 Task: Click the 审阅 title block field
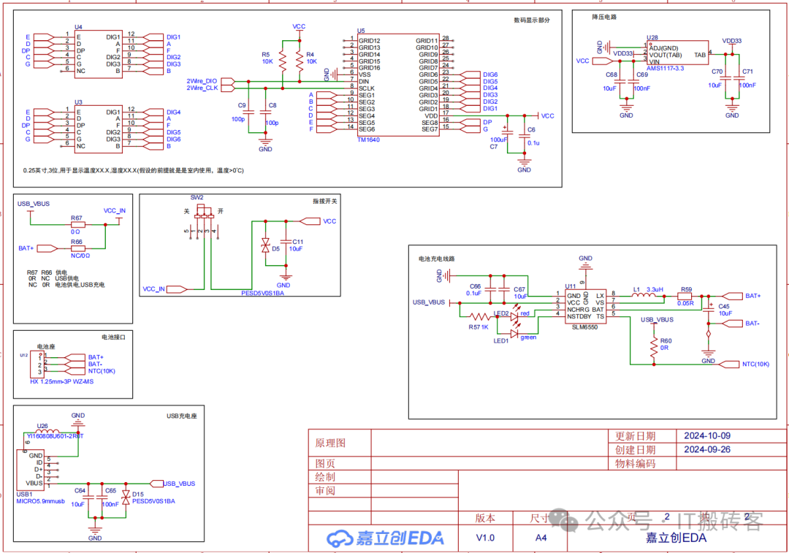point(325,491)
